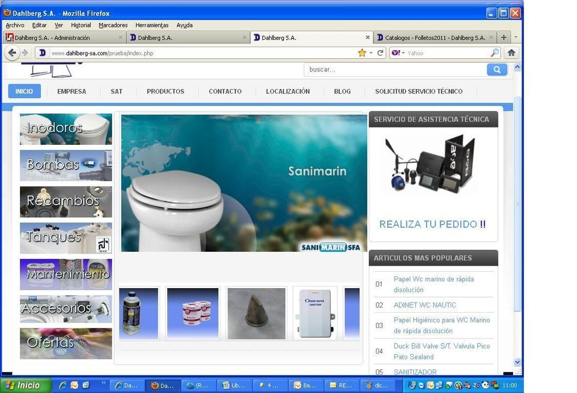Bookmark this page with the star icon

tap(362, 53)
